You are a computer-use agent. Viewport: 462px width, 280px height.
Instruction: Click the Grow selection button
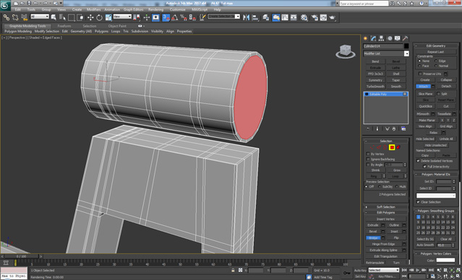point(397,170)
